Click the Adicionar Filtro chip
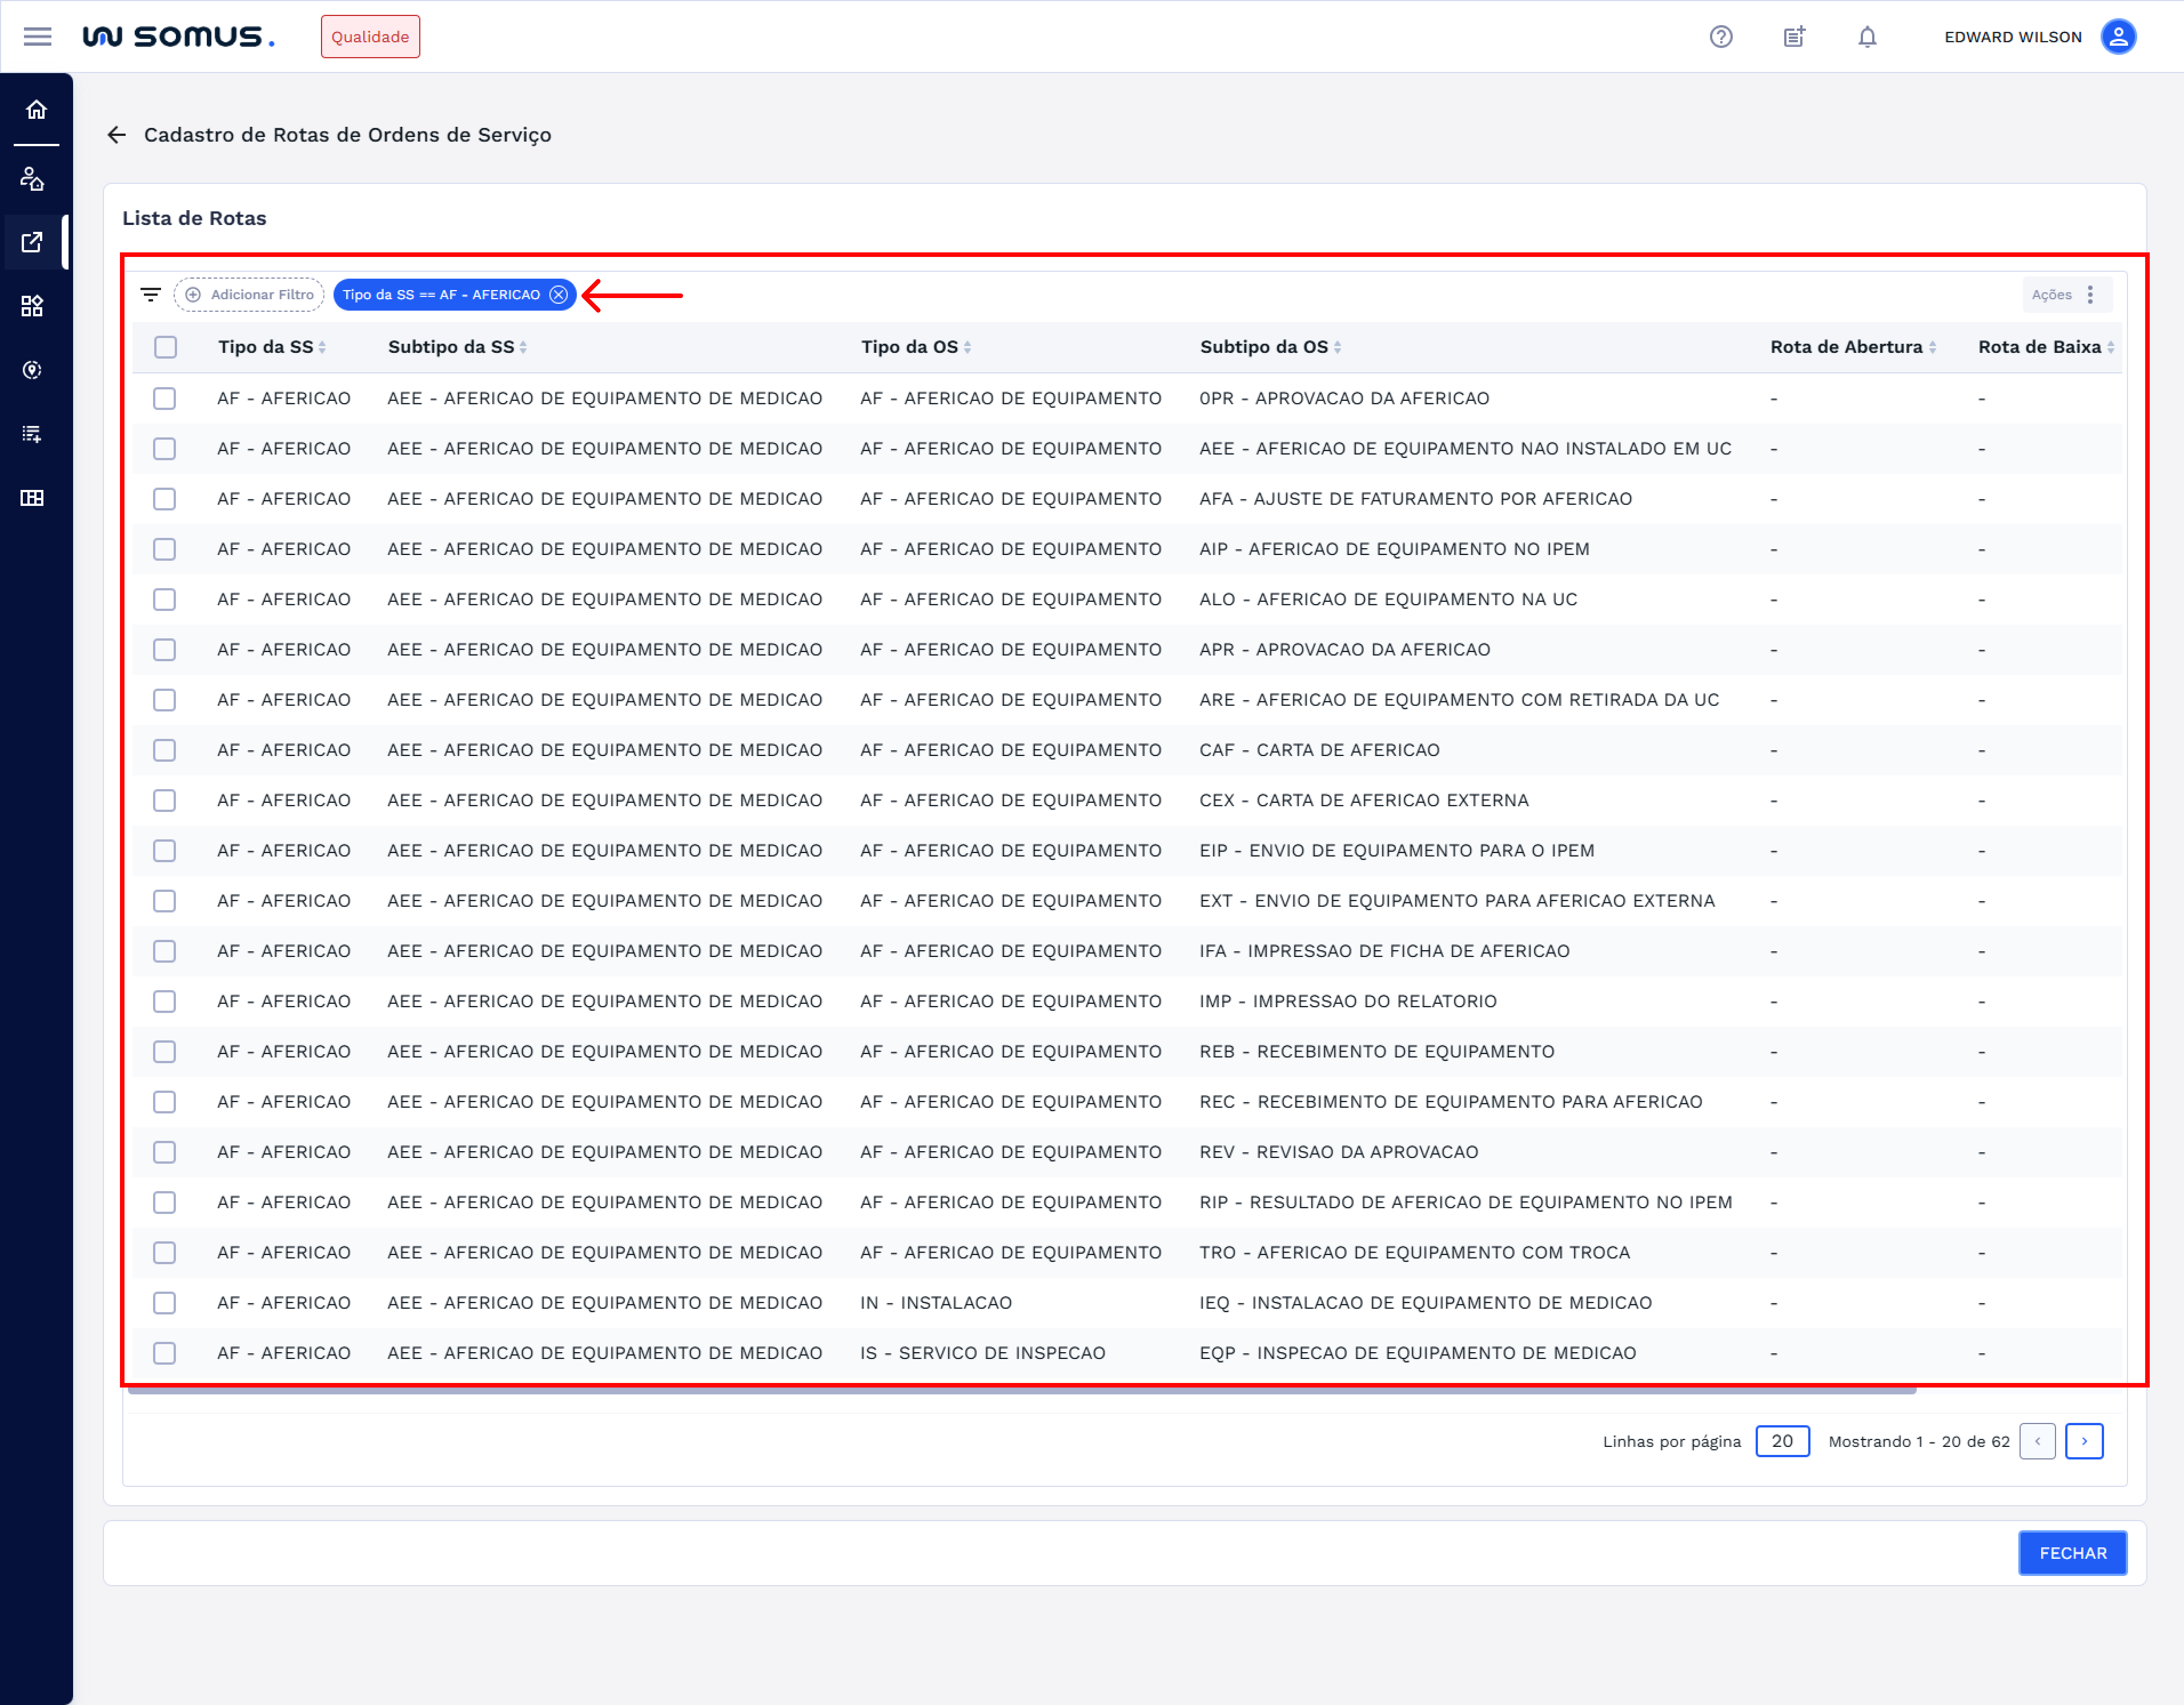The height and width of the screenshot is (1705, 2184). [x=249, y=295]
